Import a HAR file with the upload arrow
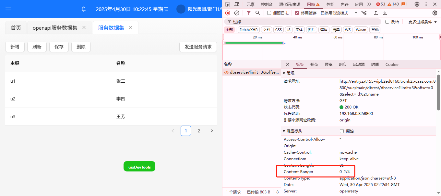Screen dimensions: 441x196 pos(376,13)
